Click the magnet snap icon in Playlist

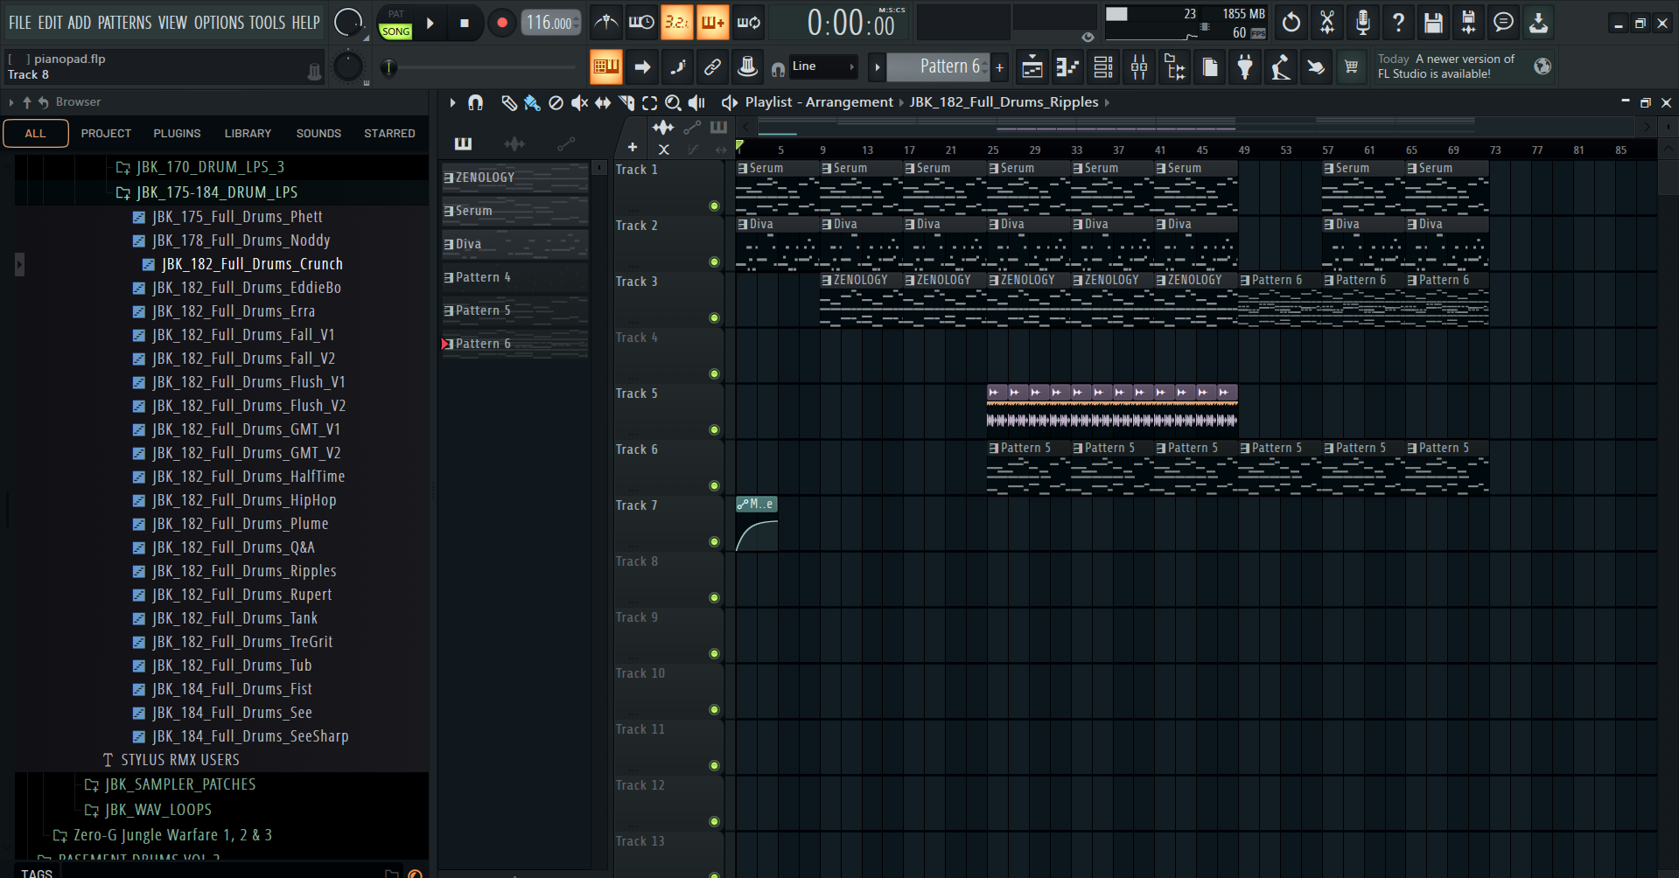[x=475, y=103]
